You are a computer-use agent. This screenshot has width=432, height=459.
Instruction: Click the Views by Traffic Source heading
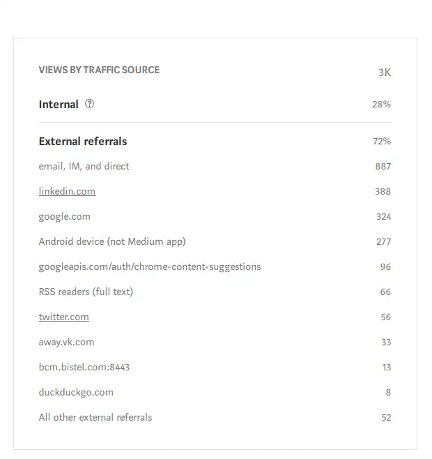99,70
